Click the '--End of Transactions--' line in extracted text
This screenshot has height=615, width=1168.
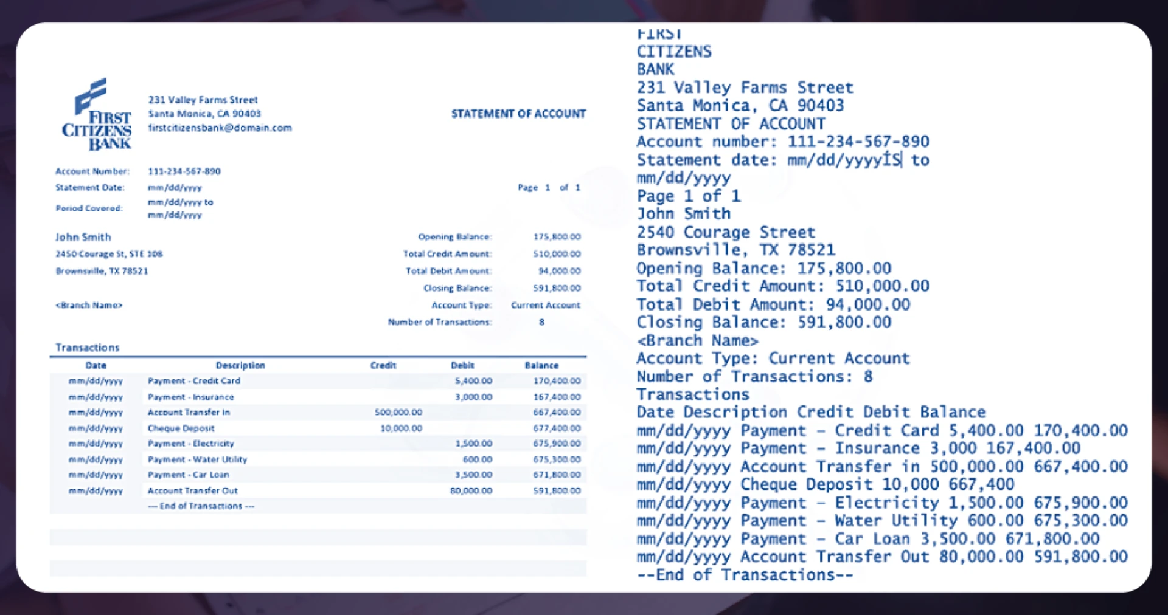pos(745,575)
